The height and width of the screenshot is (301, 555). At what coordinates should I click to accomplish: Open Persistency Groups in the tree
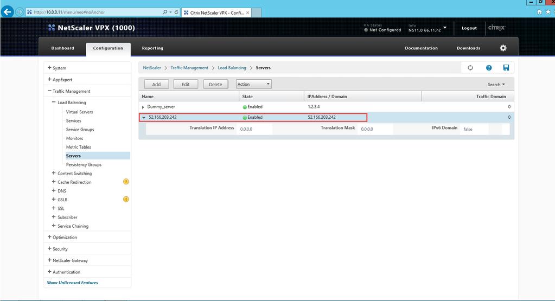point(84,164)
